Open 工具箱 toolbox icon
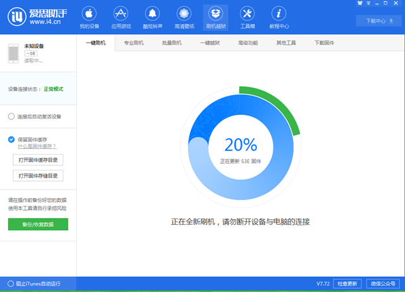This screenshot has height=292, width=405. point(247,18)
